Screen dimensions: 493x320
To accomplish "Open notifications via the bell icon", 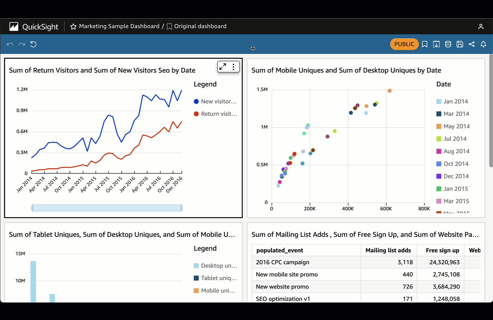I will pos(483,44).
